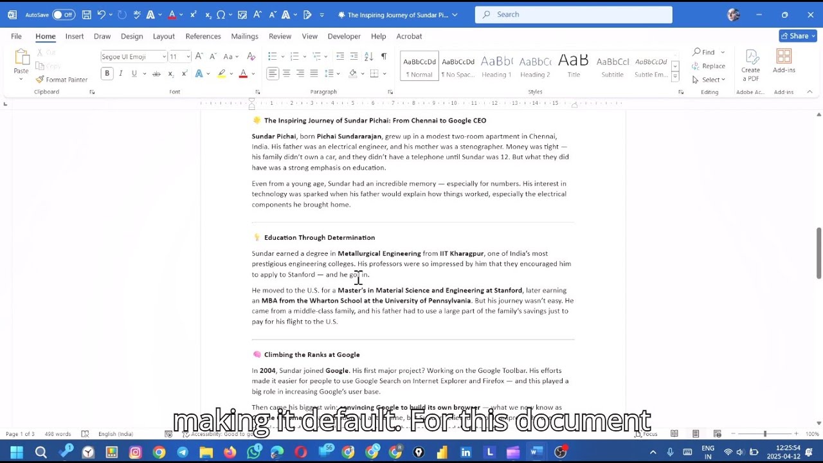Screen dimensions: 823x463
Task: Open the font name dropdown Segoe UI Emoji
Action: (x=164, y=57)
